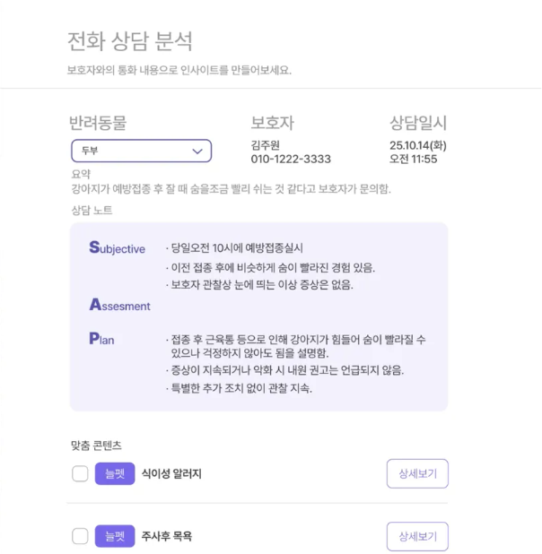Click the chevron arrow in the pet selector

(197, 151)
